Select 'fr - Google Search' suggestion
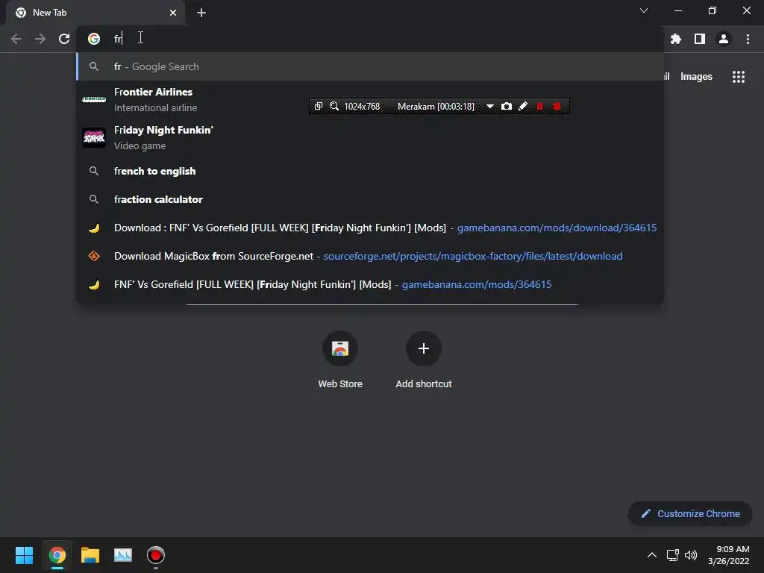This screenshot has height=573, width=764. click(370, 66)
